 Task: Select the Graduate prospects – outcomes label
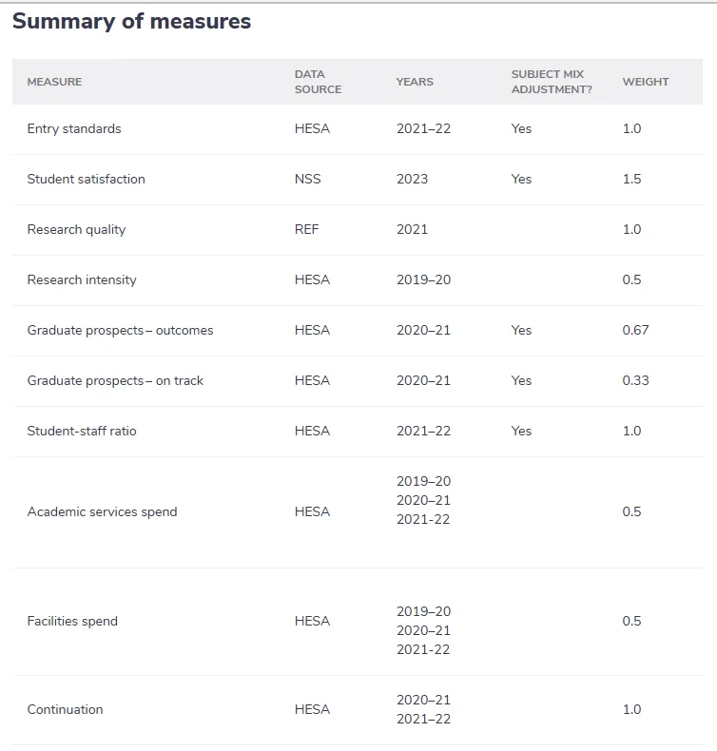pyautogui.click(x=120, y=330)
